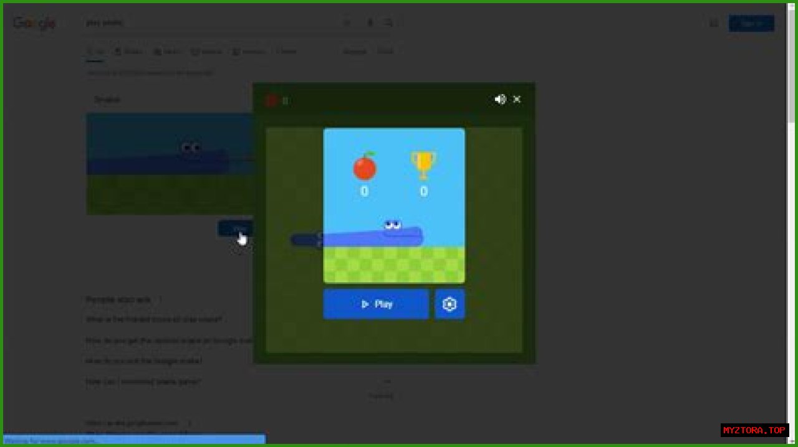Click the gold trophy high-score icon
This screenshot has height=447, width=798.
point(423,165)
